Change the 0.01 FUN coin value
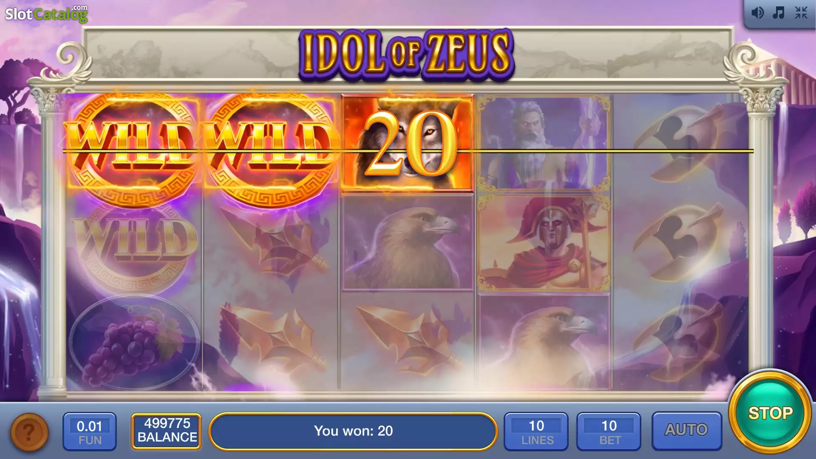Image resolution: width=816 pixels, height=459 pixels. pos(90,431)
